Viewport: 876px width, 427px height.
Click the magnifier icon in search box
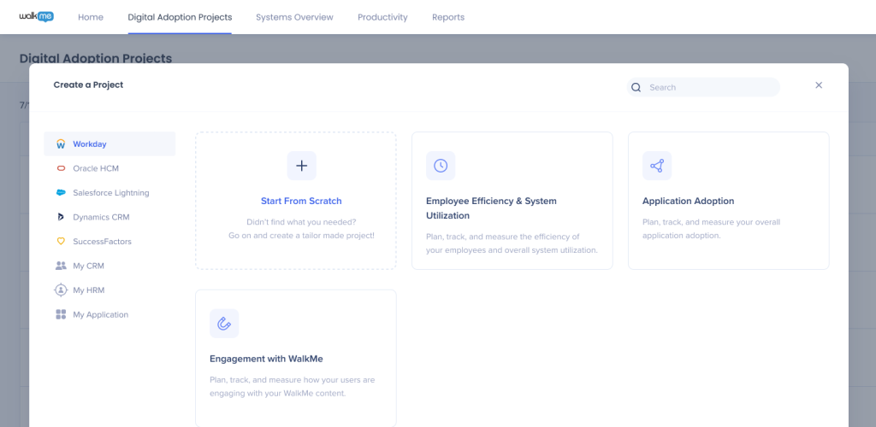point(636,87)
